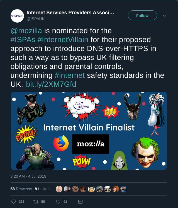Click the last liker avatar in row
Viewport: 178px width, 208px height.
[124, 189]
